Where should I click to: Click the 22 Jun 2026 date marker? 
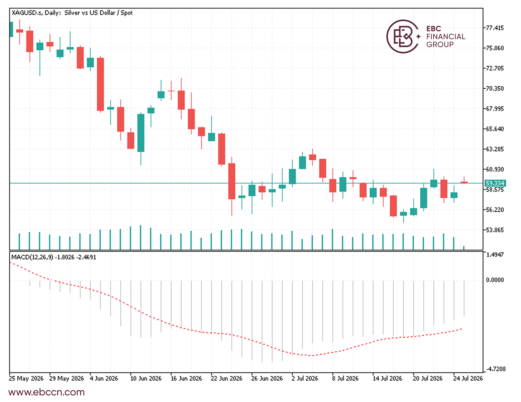227,379
